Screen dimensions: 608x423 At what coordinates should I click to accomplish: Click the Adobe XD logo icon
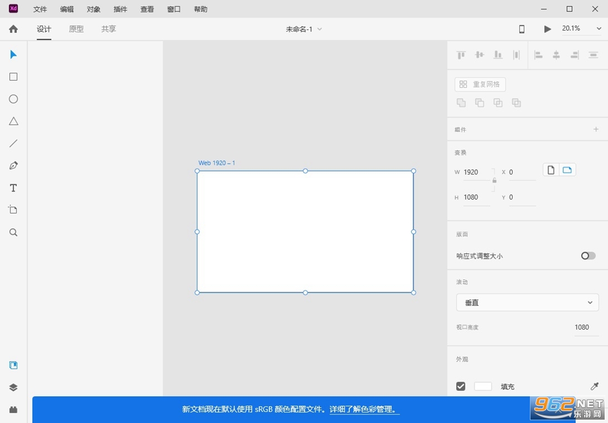pyautogui.click(x=13, y=8)
